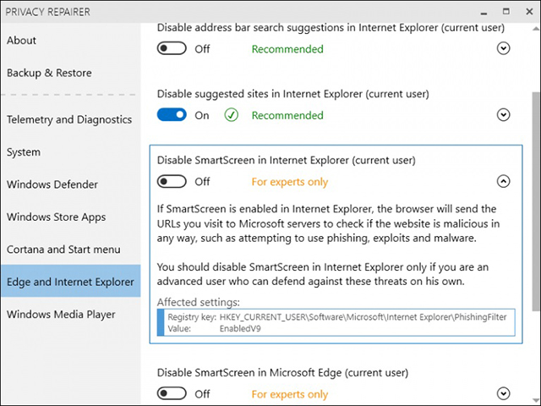Toggle address bar search suggestions switch
The width and height of the screenshot is (541, 406).
click(172, 48)
